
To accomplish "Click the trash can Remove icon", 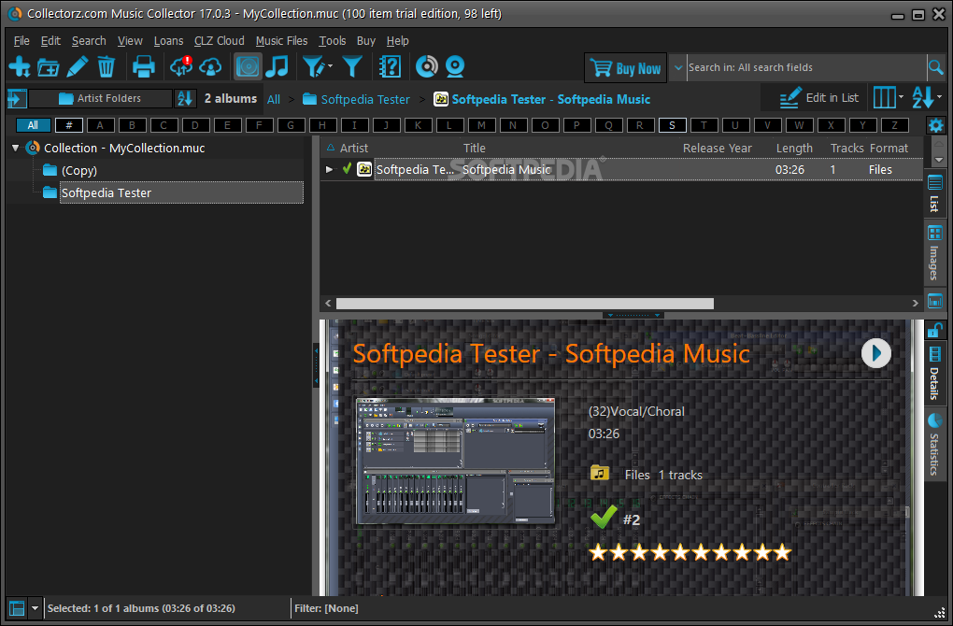I will (x=106, y=66).
